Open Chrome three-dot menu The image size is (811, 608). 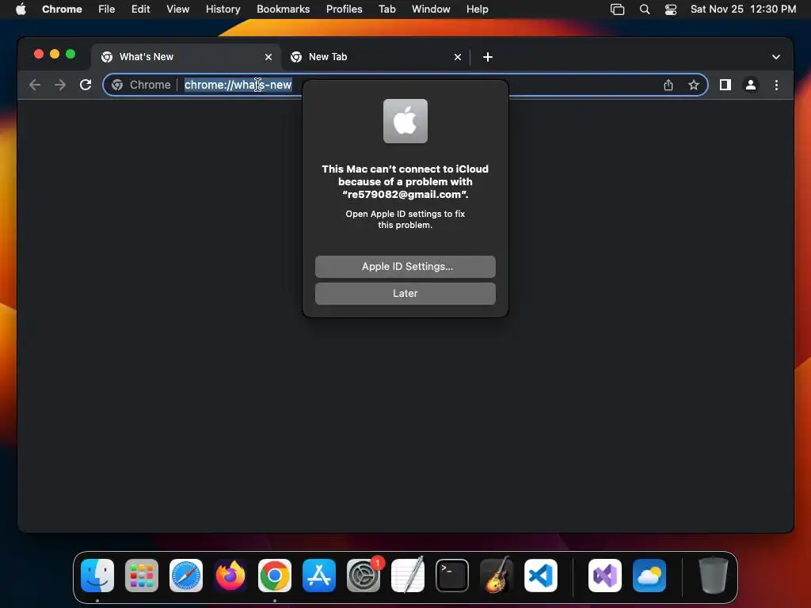point(776,85)
